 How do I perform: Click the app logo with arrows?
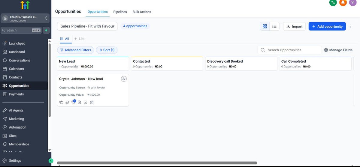[25, 5]
